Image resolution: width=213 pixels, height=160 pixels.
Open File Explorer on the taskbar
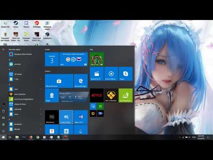click(17, 137)
